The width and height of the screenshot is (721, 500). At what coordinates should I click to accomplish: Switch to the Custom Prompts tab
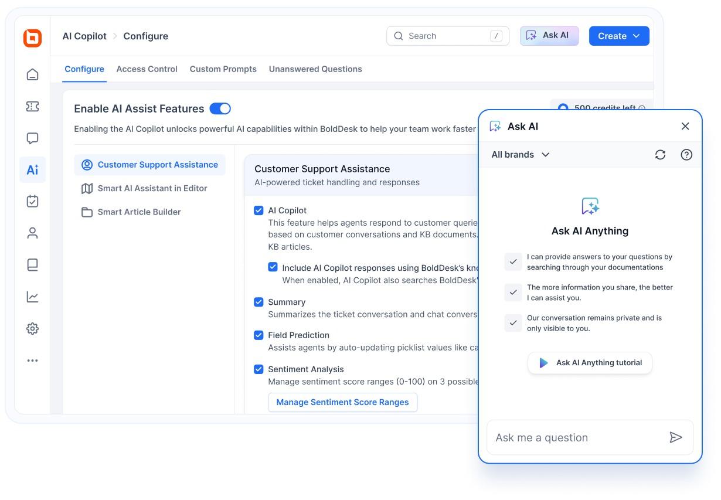223,69
